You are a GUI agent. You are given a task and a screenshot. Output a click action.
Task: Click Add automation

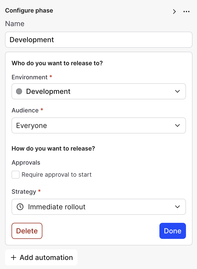[x=41, y=257]
